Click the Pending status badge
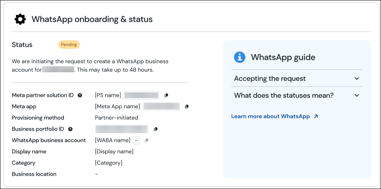The image size is (381, 189). point(69,44)
